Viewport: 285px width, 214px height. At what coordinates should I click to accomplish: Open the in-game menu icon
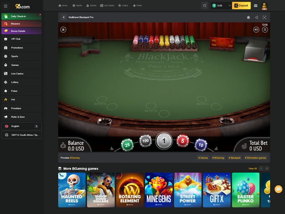pyautogui.click(x=264, y=30)
